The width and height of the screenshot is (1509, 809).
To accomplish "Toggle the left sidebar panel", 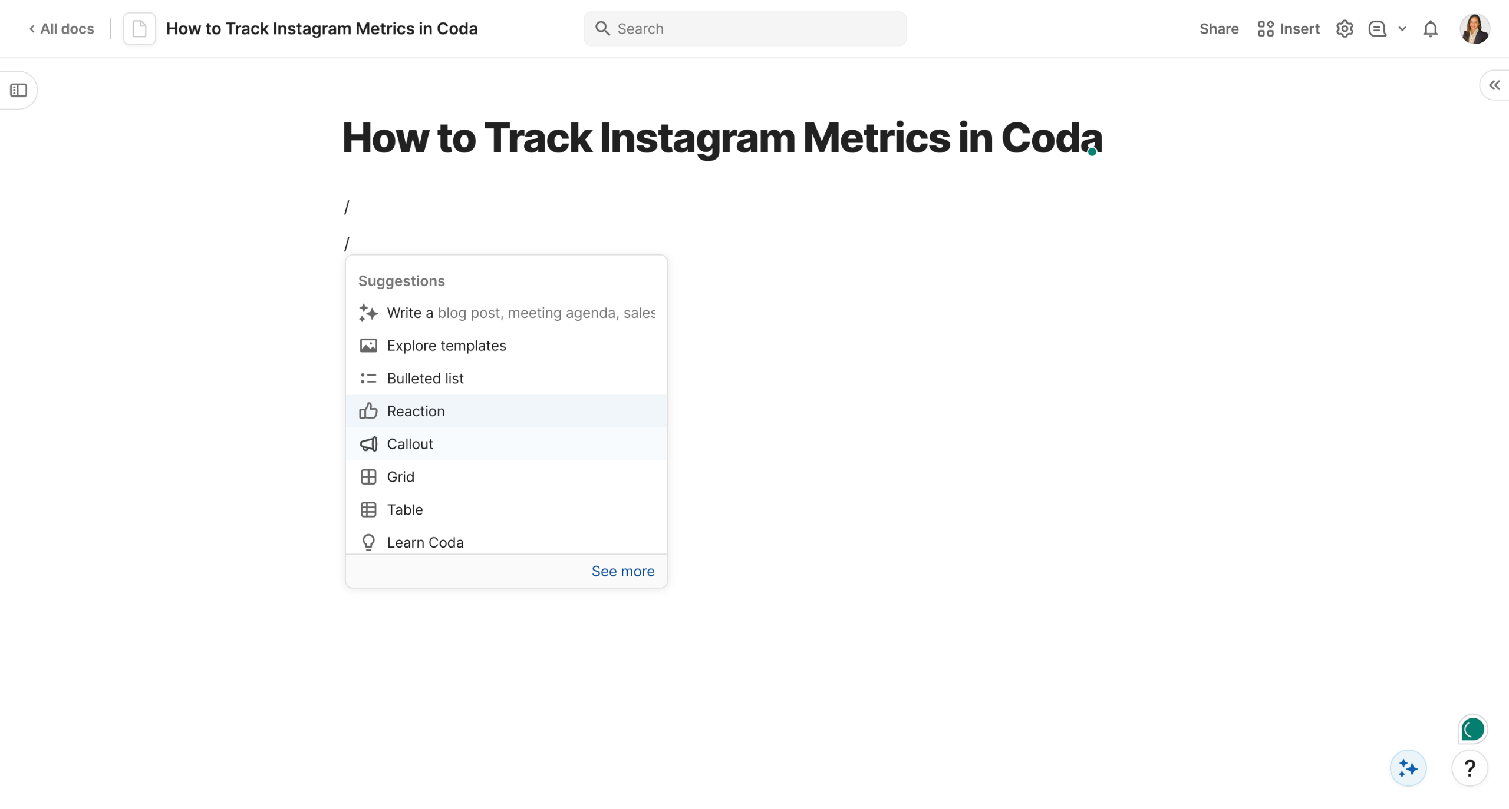I will pos(19,90).
